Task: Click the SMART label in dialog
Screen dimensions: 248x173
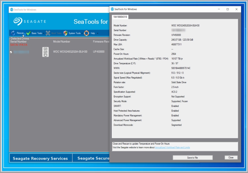Action: click(x=117, y=106)
